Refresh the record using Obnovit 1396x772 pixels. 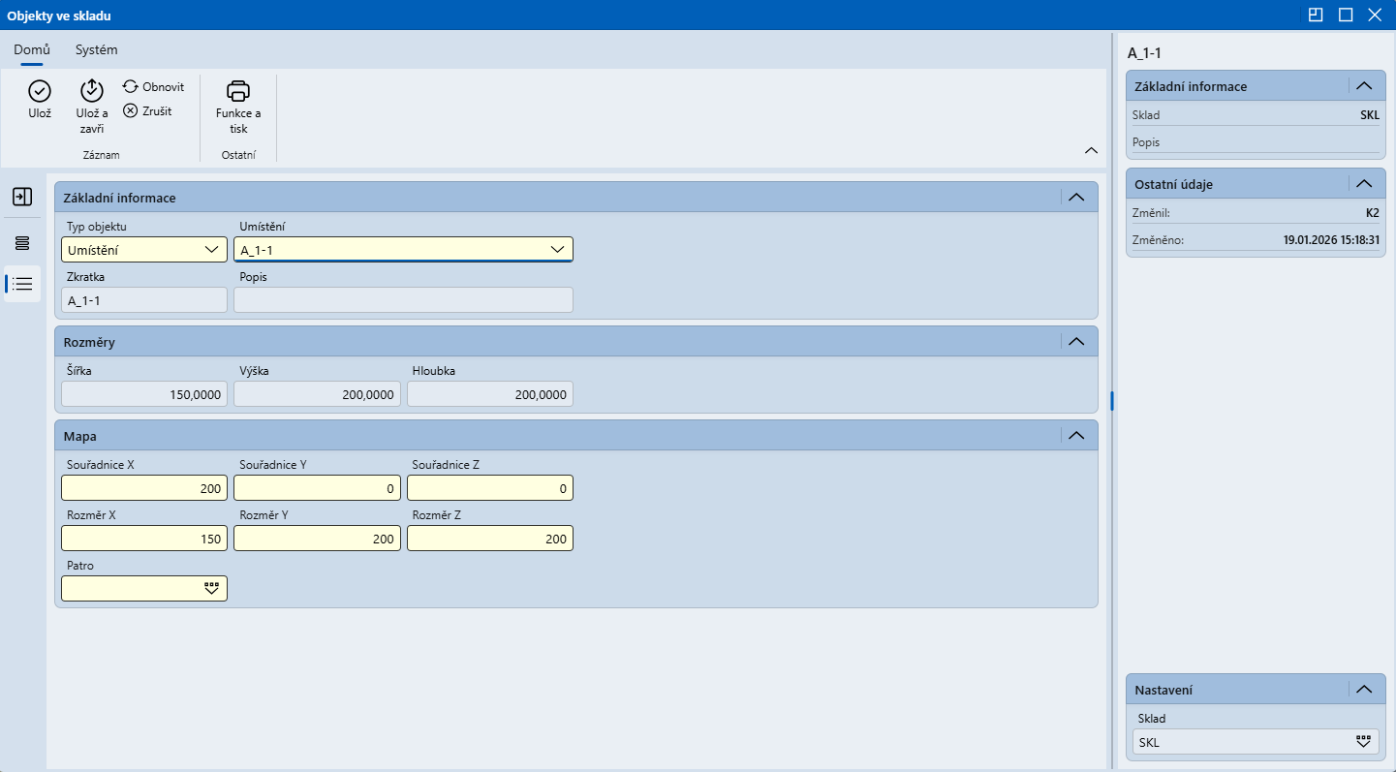[153, 87]
